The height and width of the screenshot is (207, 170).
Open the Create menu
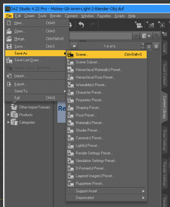pos(30,16)
